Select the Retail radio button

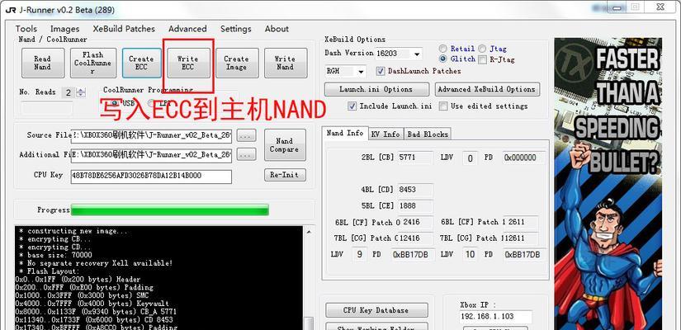(x=443, y=49)
